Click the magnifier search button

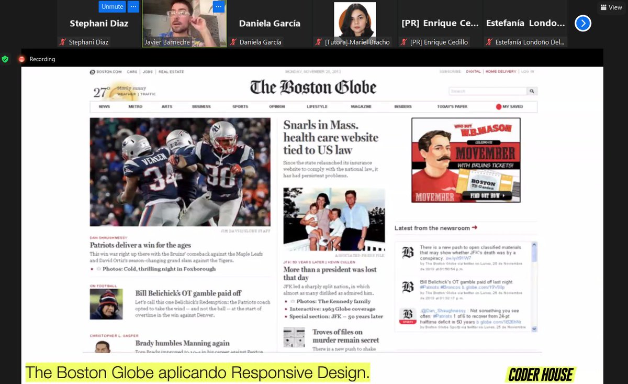click(532, 91)
